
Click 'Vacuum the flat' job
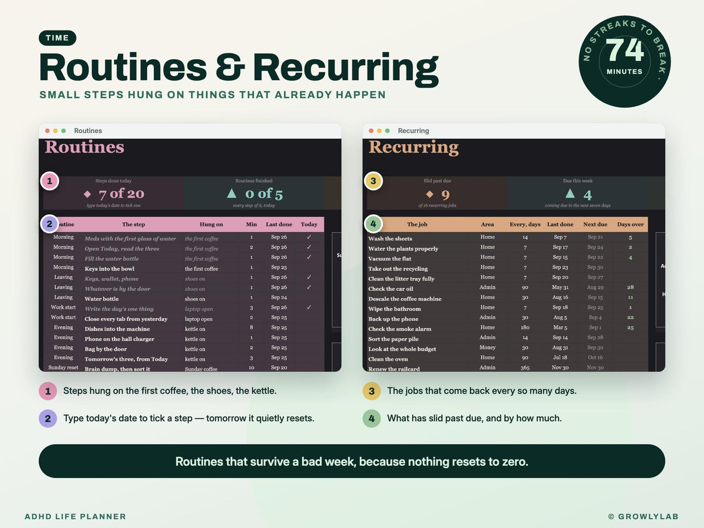coord(390,259)
